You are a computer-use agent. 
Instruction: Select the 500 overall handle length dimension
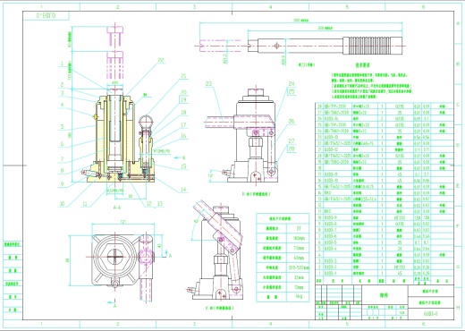point(300,21)
